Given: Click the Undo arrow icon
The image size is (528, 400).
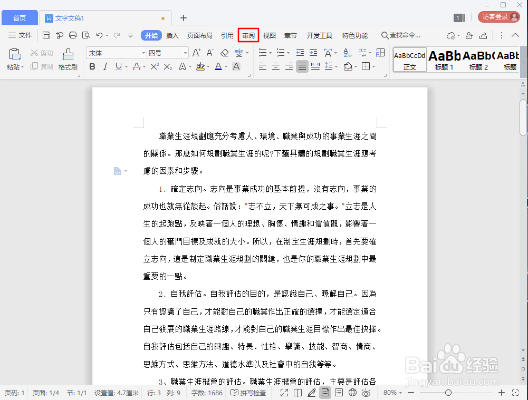Looking at the screenshot, I should click(99, 35).
